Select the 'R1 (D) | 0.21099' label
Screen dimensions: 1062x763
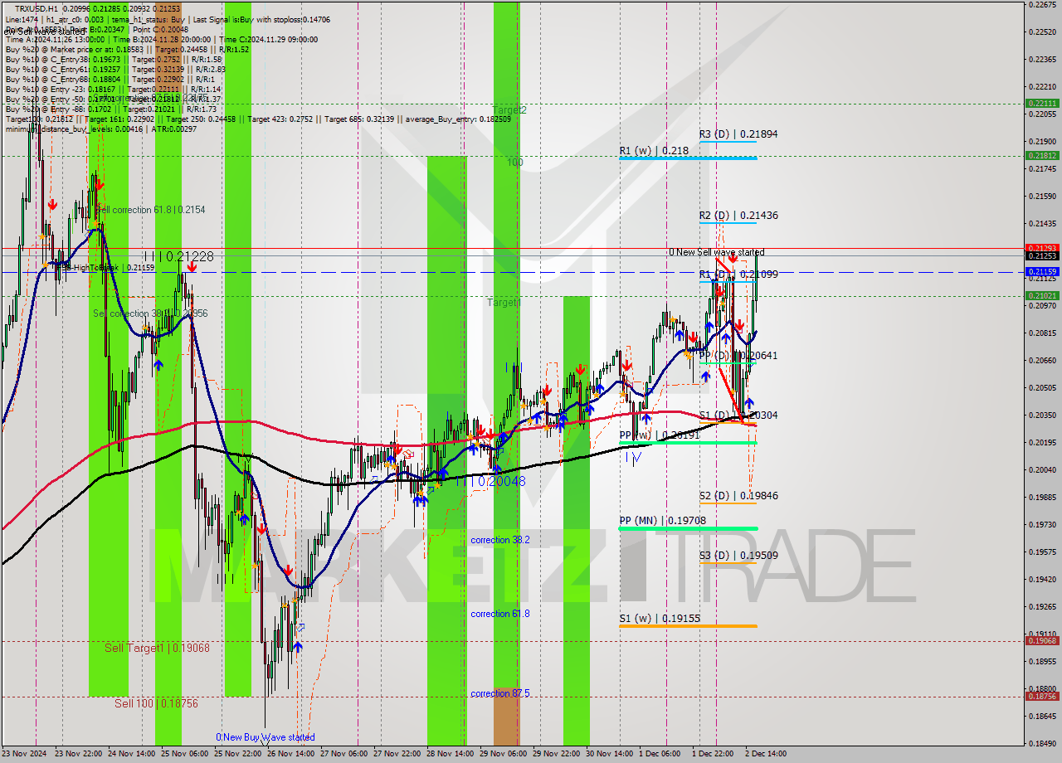738,274
